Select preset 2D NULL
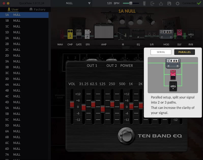The width and height of the screenshot is (203, 160). (24, 56)
